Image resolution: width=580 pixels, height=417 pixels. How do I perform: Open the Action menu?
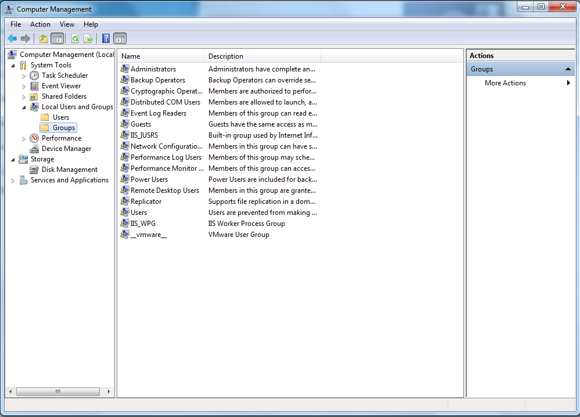click(x=40, y=24)
